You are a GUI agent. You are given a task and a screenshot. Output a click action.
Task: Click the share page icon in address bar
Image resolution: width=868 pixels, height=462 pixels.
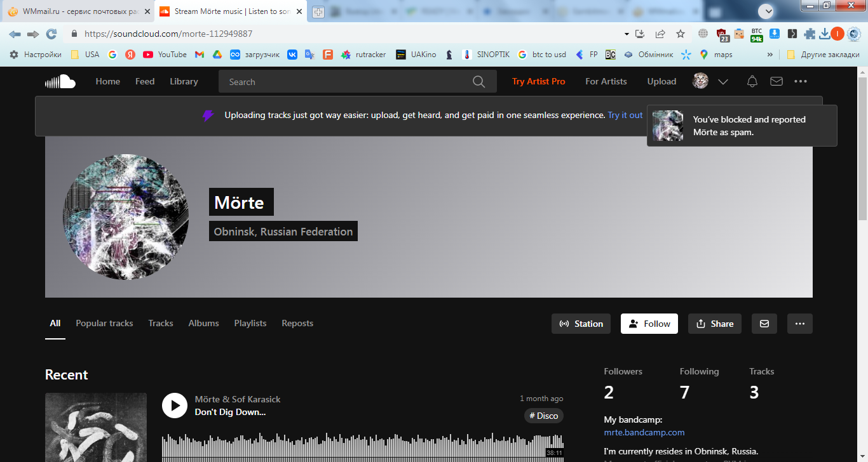coord(660,34)
